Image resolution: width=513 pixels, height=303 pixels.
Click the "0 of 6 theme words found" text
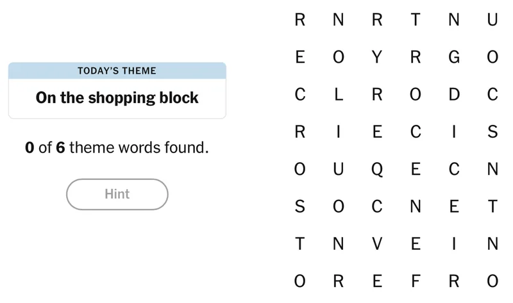click(117, 148)
